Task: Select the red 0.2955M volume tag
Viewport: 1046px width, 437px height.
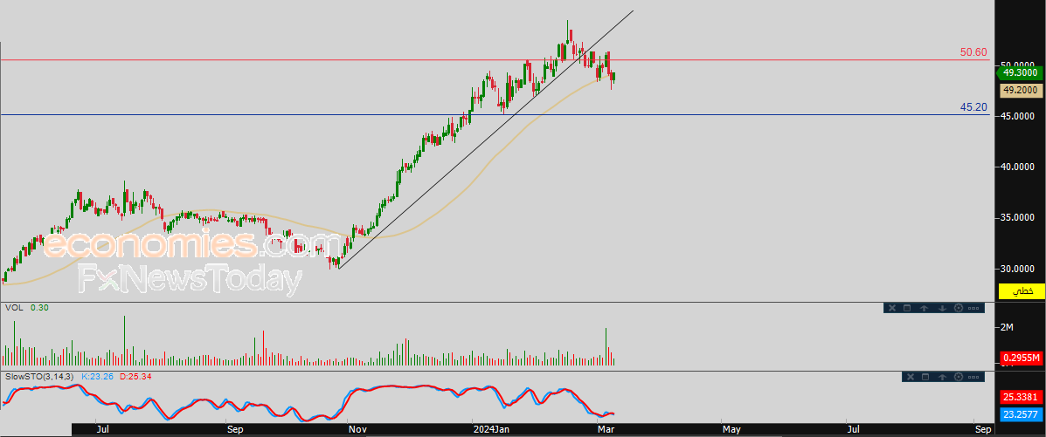Action: pos(1022,358)
